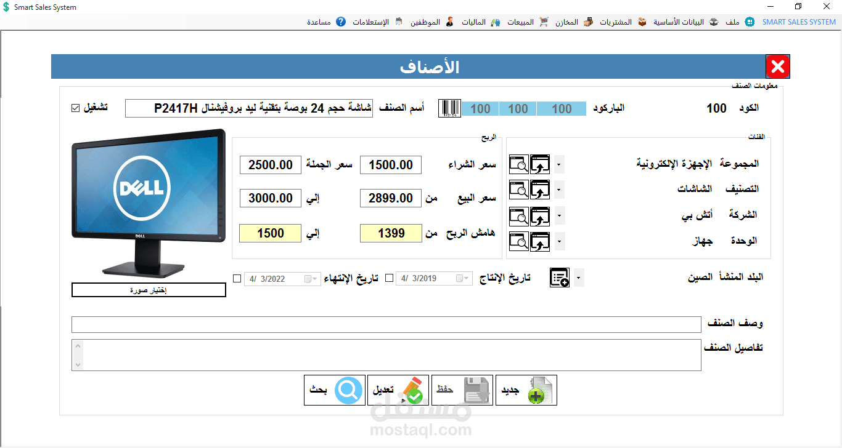The width and height of the screenshot is (842, 448).
Task: Click the ملف menu icon
Action: 714,22
